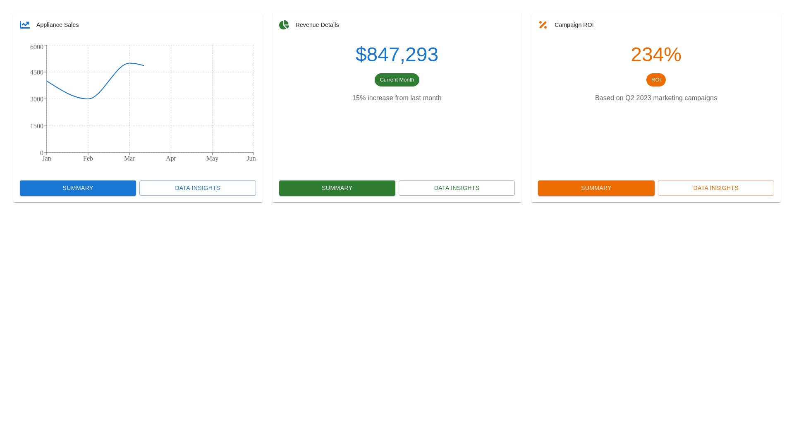Click the Feb low point on the sales line

pos(88,99)
